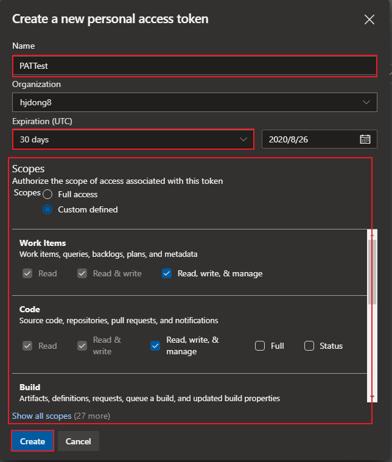Select the Custom defined radio button

click(47, 209)
